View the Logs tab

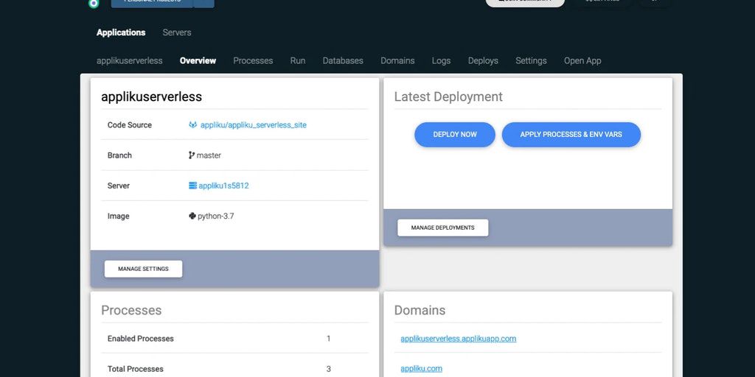441,60
